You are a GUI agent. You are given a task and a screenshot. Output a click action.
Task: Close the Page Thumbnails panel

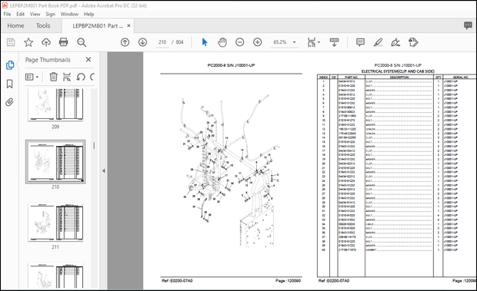pos(88,59)
